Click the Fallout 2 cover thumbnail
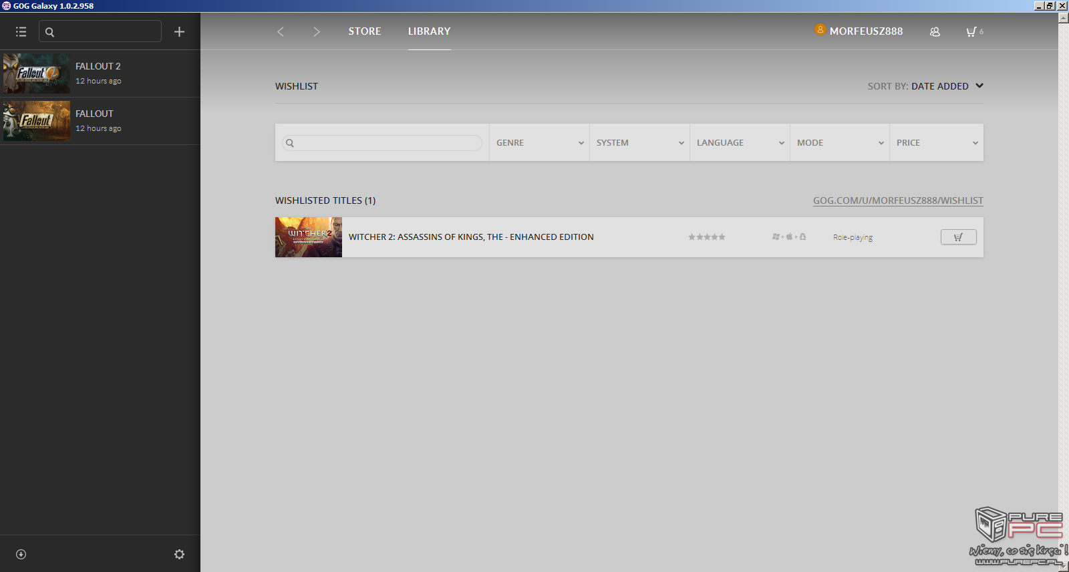The height and width of the screenshot is (572, 1069). pos(37,74)
